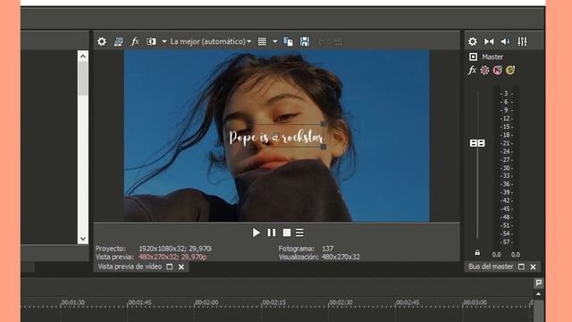Toggle Master fader channel lock

[477, 252]
